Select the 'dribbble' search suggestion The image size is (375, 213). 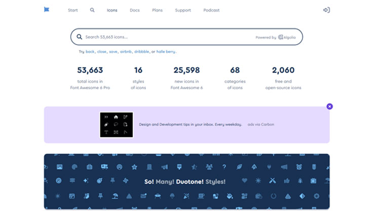[141, 52]
